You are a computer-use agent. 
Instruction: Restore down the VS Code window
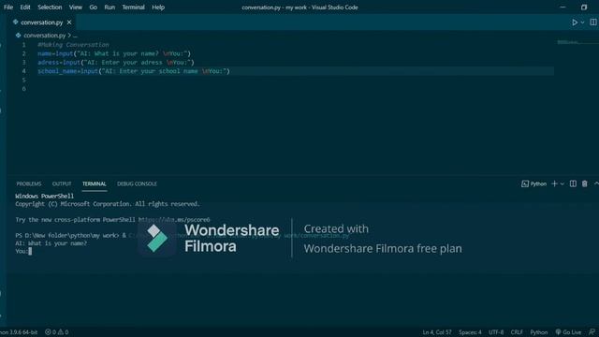(x=584, y=7)
